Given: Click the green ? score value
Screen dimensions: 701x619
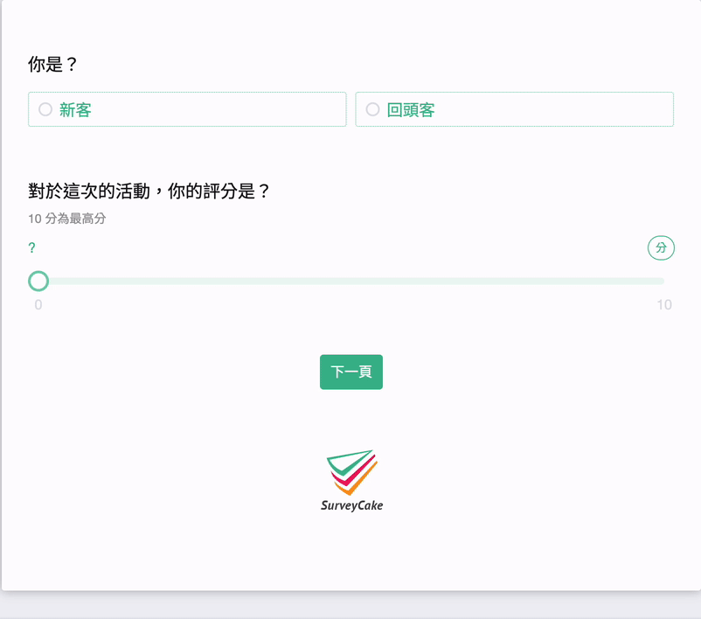Looking at the screenshot, I should [x=31, y=247].
